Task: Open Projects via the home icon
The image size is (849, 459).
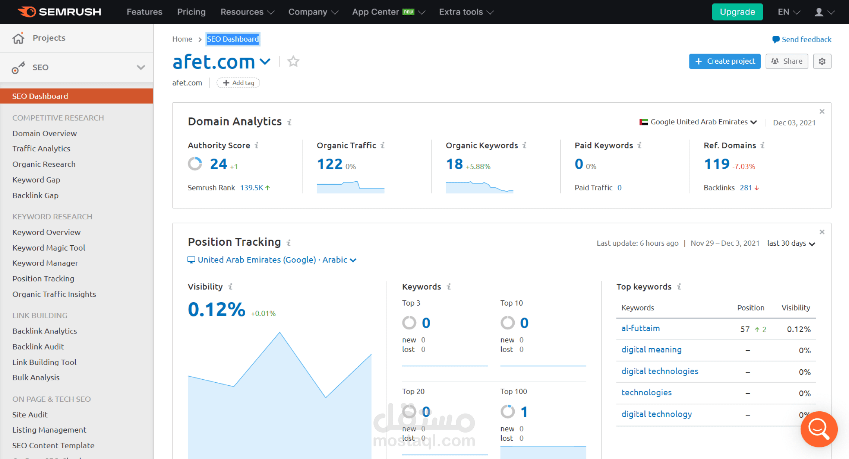Action: (18, 38)
